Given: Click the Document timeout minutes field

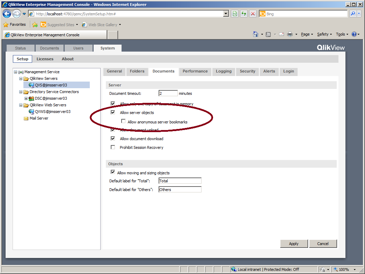Looking at the screenshot, I should click(x=168, y=93).
